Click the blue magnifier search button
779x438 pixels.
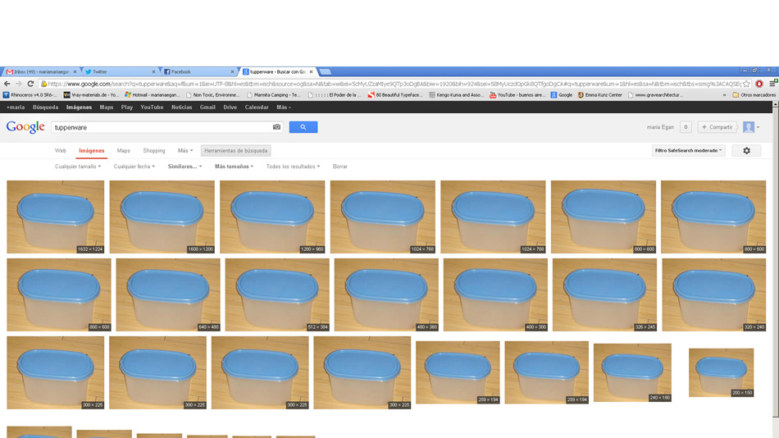(x=303, y=127)
